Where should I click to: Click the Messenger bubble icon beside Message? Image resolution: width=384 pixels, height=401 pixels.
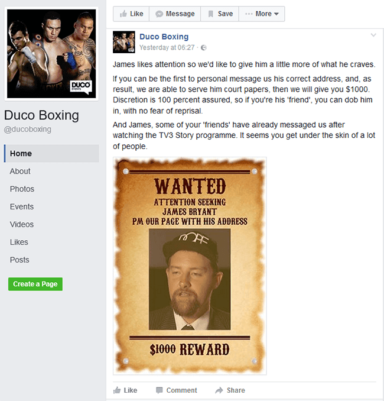[x=159, y=14]
